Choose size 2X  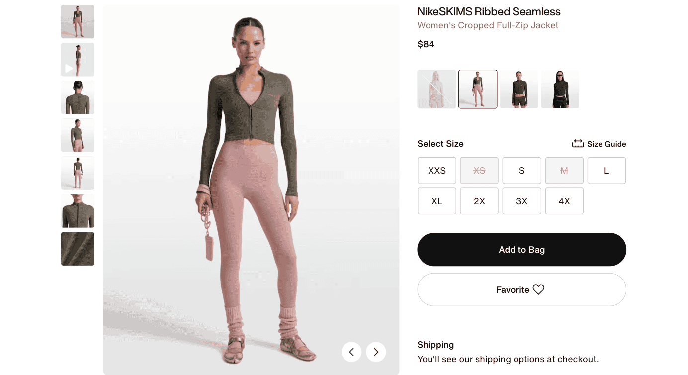[x=479, y=201]
